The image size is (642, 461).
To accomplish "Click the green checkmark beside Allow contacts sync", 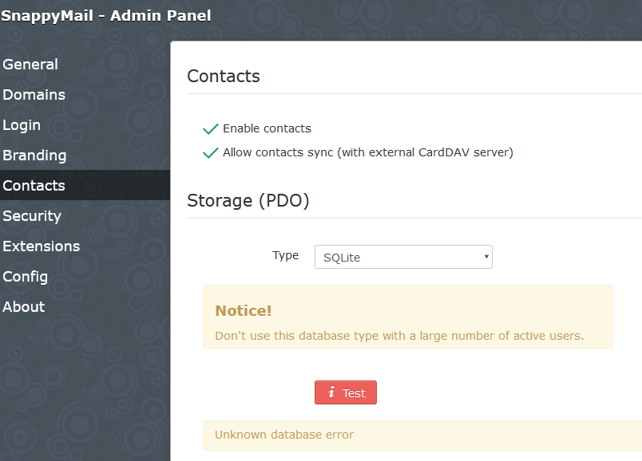I will [211, 152].
